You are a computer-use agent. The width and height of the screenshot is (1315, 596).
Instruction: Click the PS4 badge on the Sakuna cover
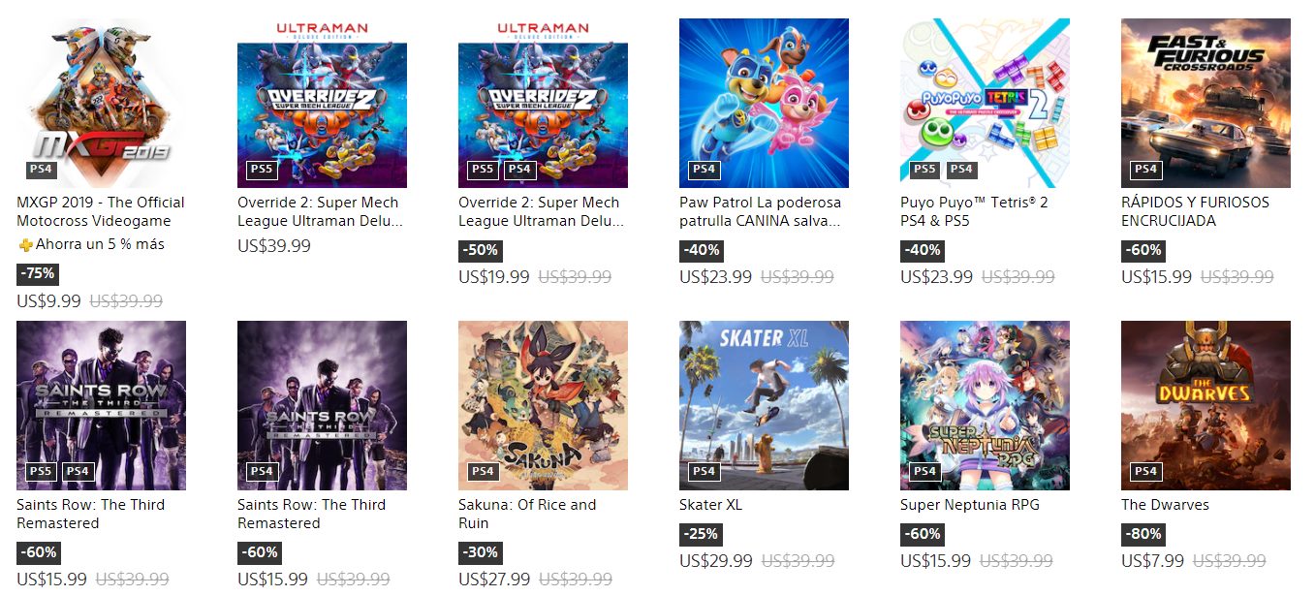tap(483, 472)
